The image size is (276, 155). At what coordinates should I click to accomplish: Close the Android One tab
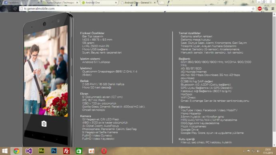point(116,3)
